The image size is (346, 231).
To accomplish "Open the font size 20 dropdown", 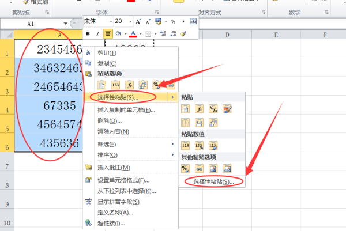I will coord(130,21).
